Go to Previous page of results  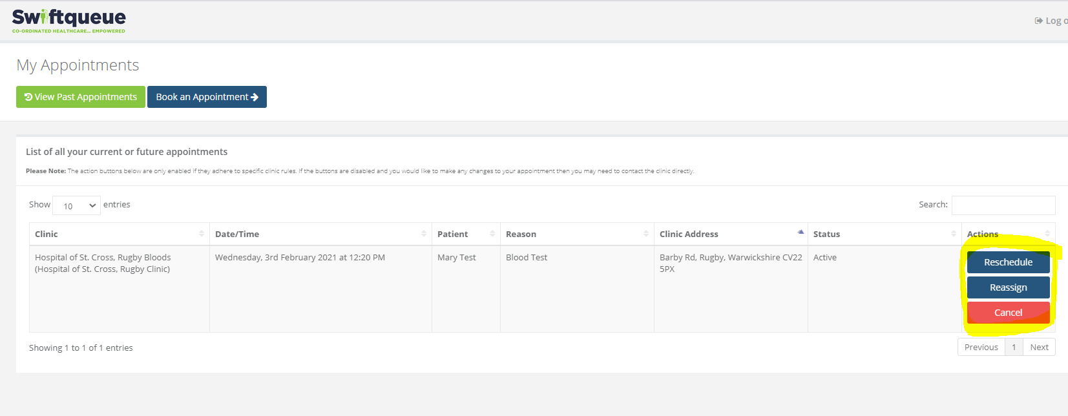pyautogui.click(x=981, y=348)
